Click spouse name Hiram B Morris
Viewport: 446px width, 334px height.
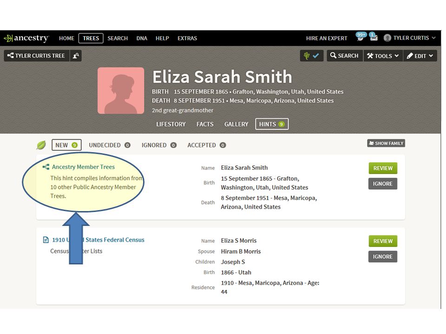click(x=241, y=251)
